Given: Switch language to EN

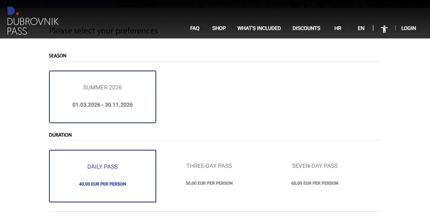Looking at the screenshot, I should [361, 28].
